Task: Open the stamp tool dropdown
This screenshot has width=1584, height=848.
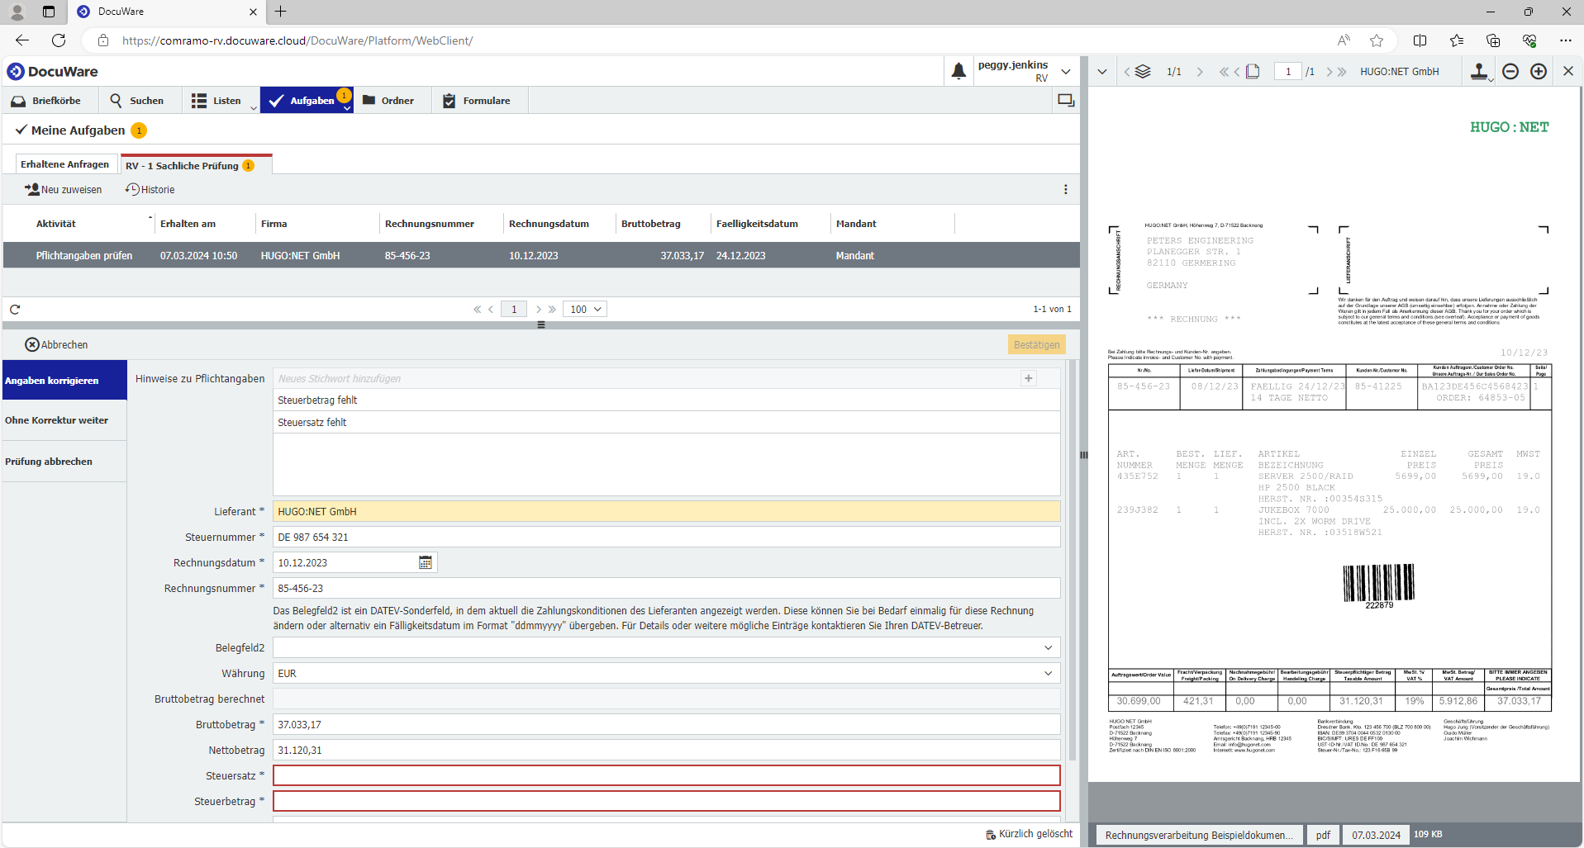Action: 1482,73
